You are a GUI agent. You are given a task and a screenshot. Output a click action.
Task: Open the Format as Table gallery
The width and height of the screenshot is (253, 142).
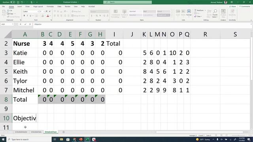[x=124, y=14]
